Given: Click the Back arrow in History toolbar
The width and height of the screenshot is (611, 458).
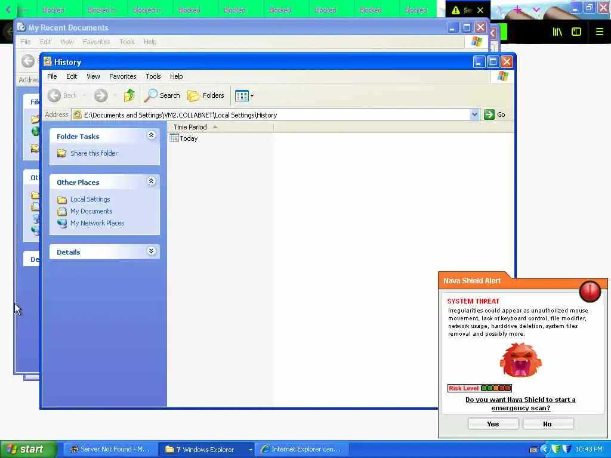Looking at the screenshot, I should (x=54, y=95).
